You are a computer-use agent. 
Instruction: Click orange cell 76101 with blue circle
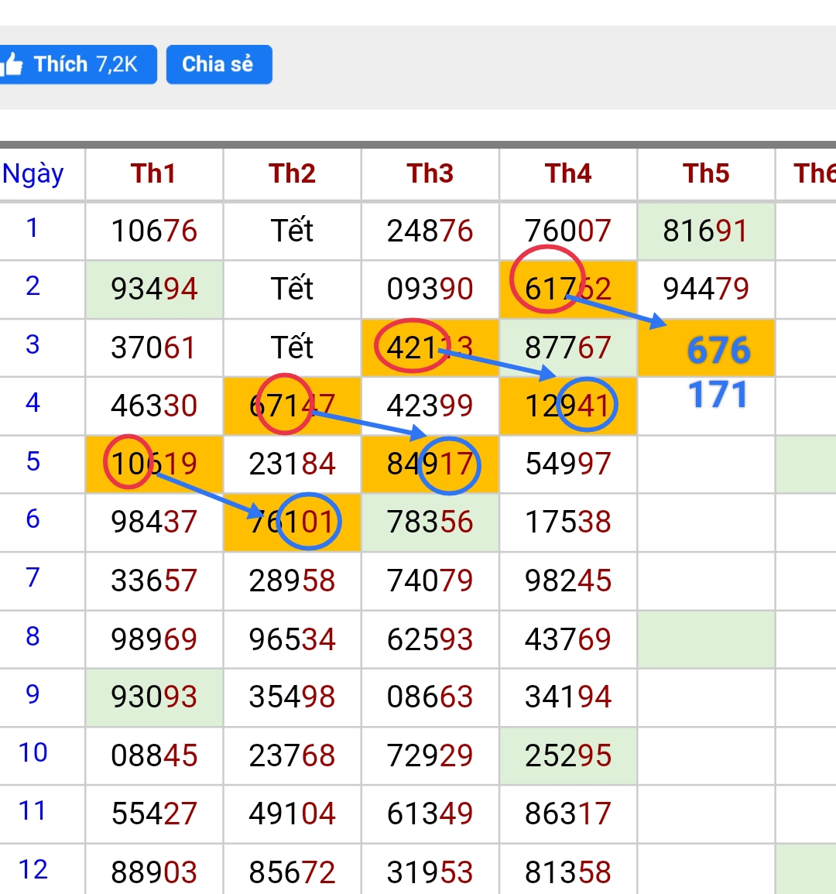(x=292, y=522)
